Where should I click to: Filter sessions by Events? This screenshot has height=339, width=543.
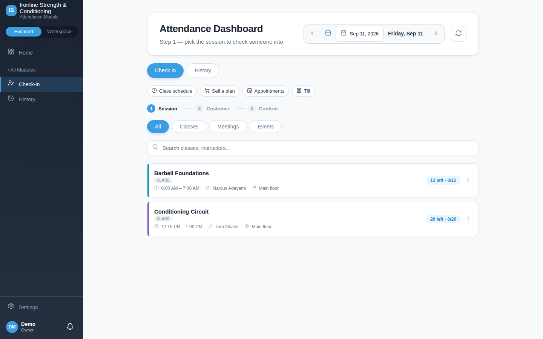[265, 127]
